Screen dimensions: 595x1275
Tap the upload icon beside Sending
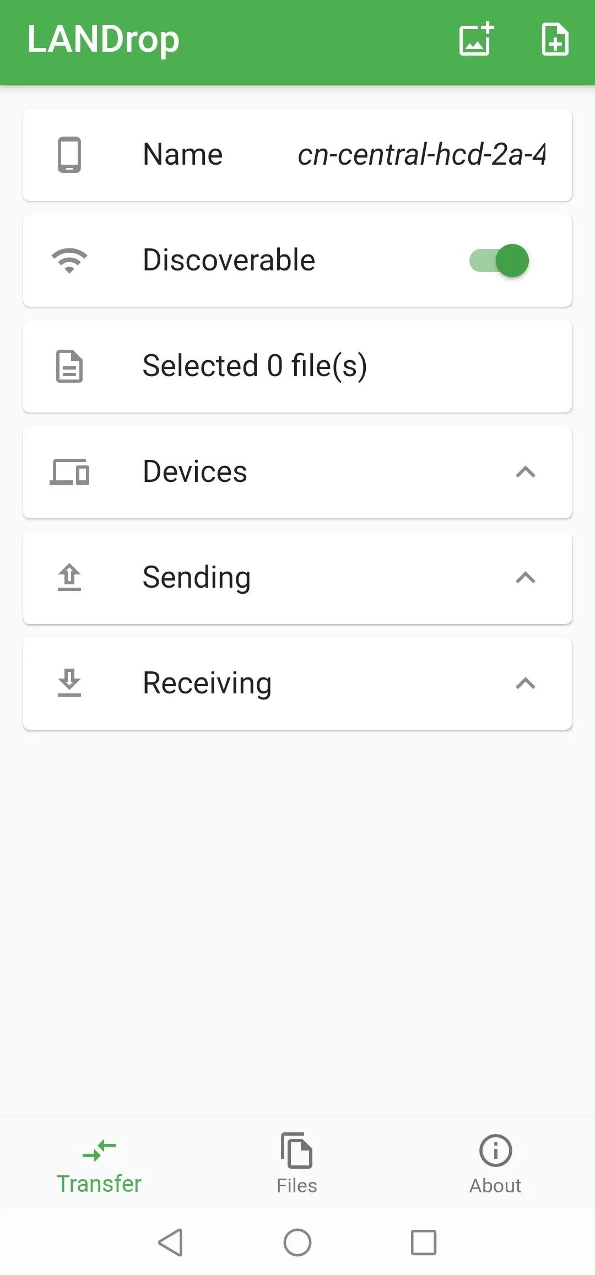coord(69,578)
